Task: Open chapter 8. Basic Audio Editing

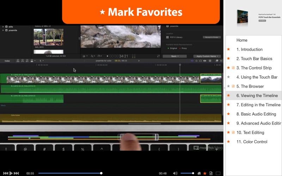Action: (x=256, y=114)
